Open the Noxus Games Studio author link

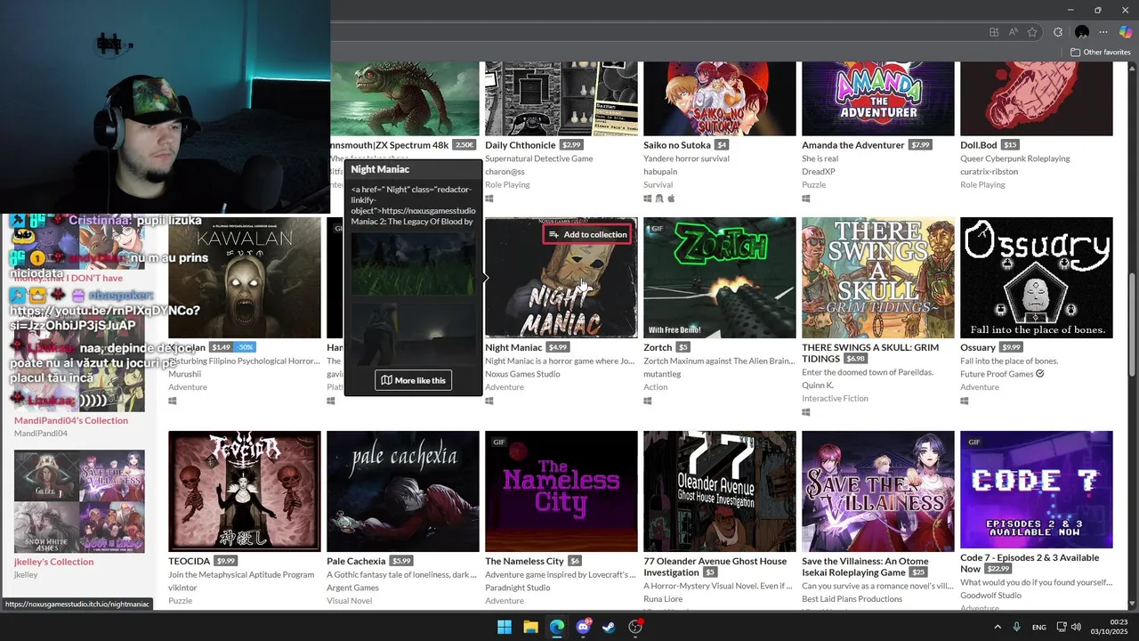(x=522, y=374)
